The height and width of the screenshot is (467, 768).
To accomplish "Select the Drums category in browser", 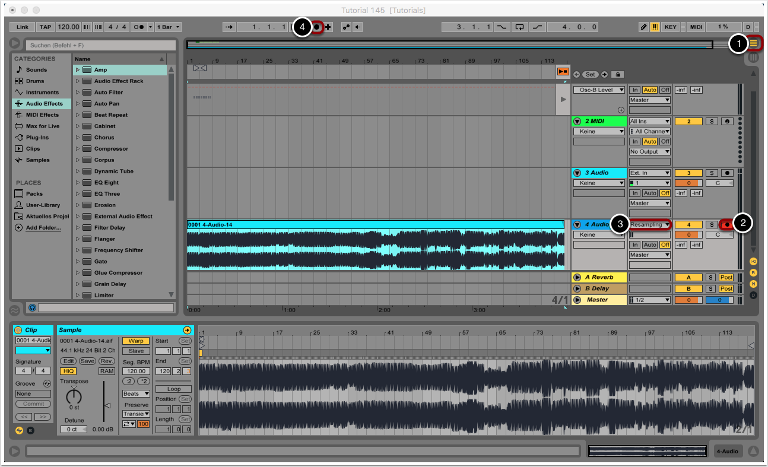I will 35,81.
